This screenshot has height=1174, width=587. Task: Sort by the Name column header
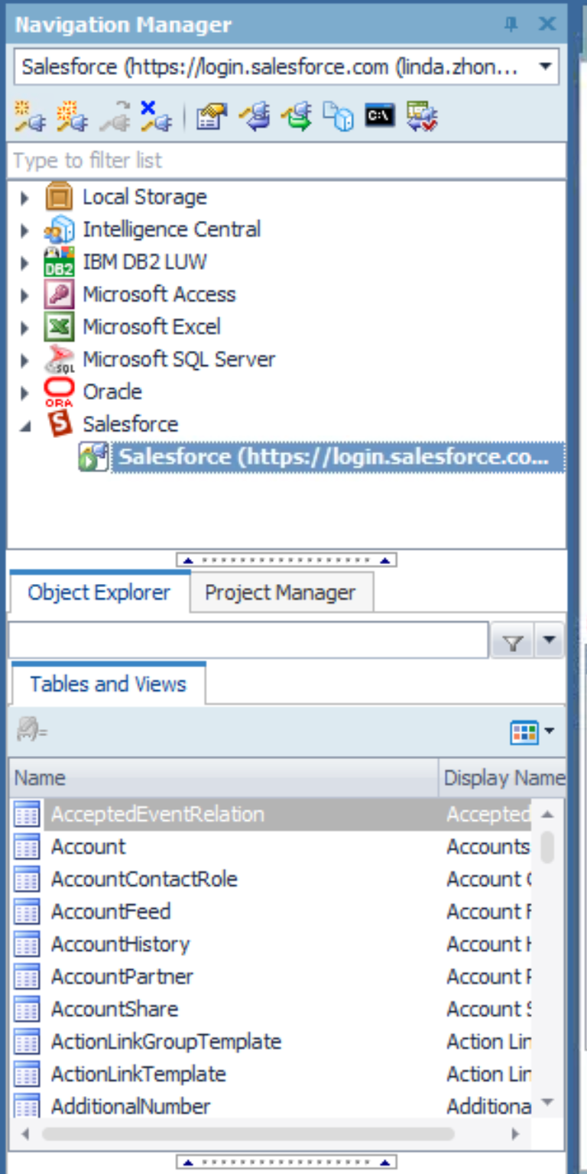(223, 778)
